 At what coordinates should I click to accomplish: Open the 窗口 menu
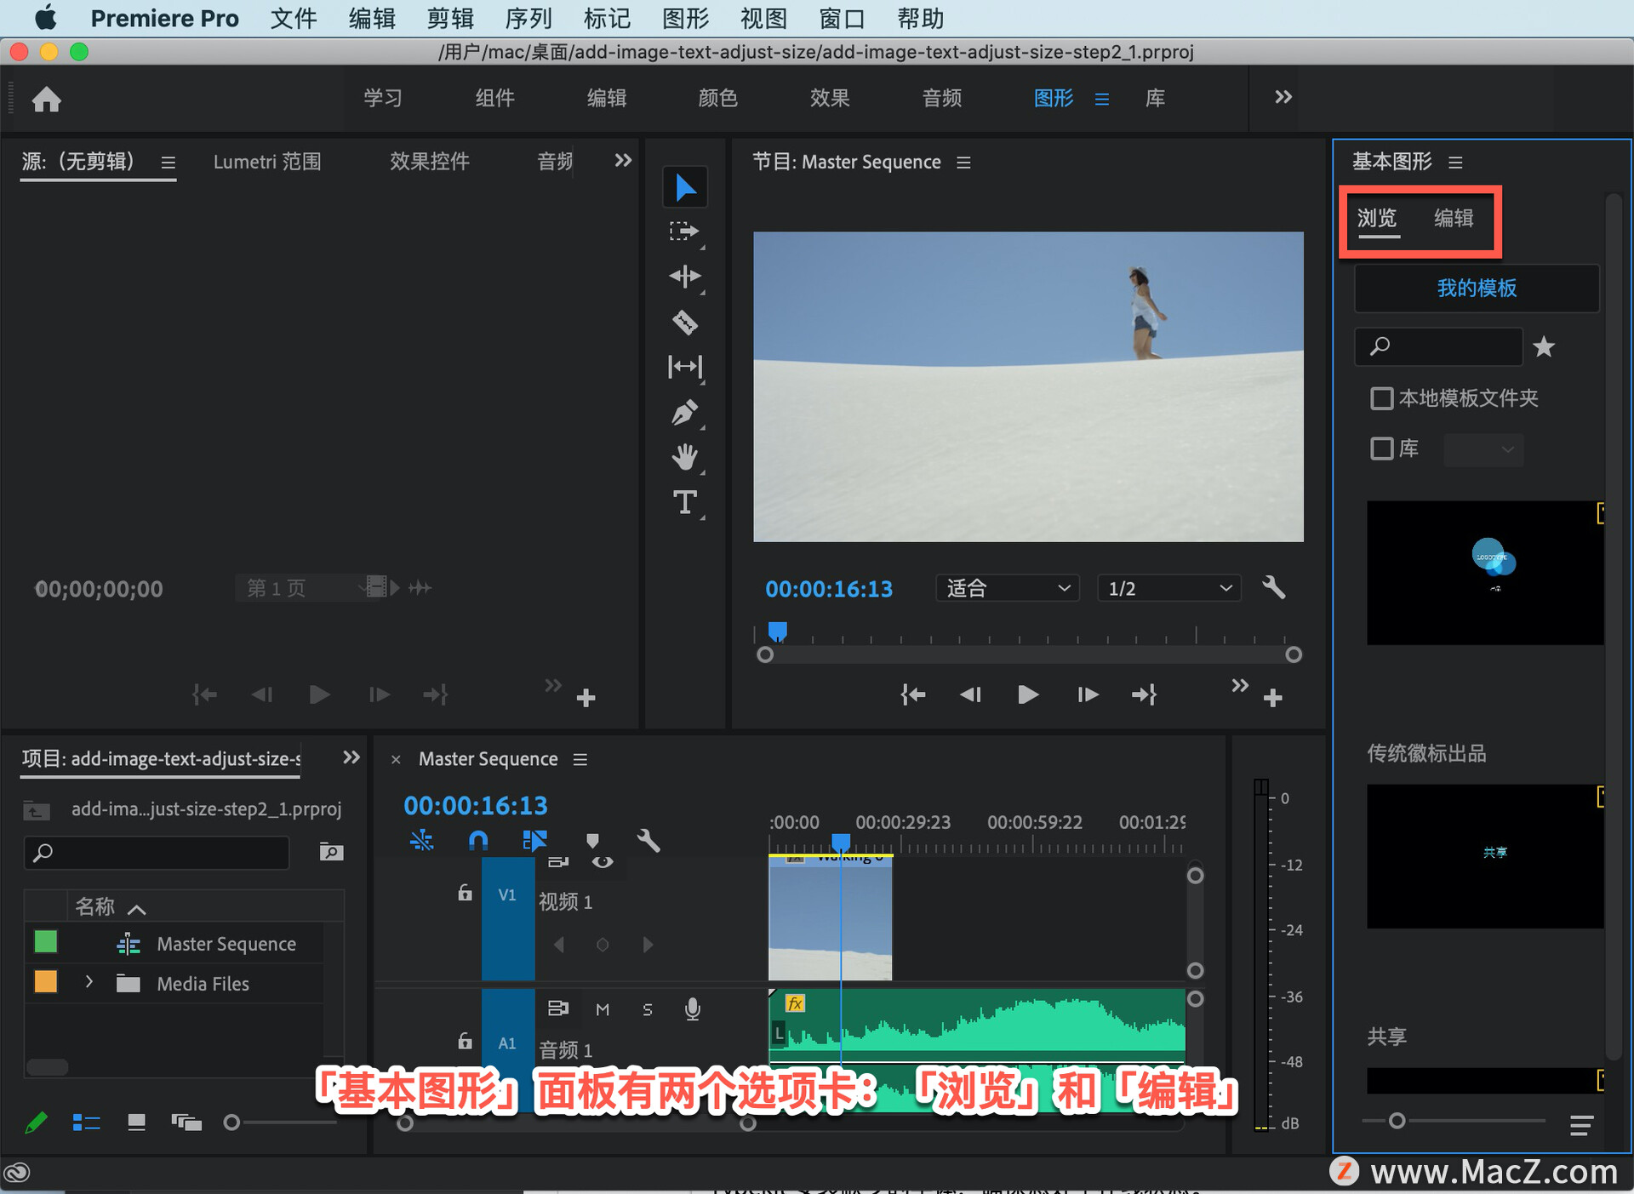click(842, 18)
